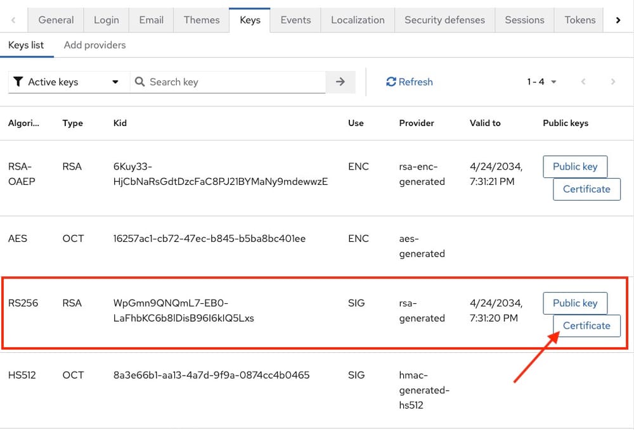The image size is (634, 430).
Task: Click the Refresh circular arrows icon
Action: point(391,82)
